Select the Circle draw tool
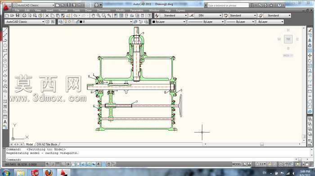The image size is (315, 176). [x=5, y=61]
